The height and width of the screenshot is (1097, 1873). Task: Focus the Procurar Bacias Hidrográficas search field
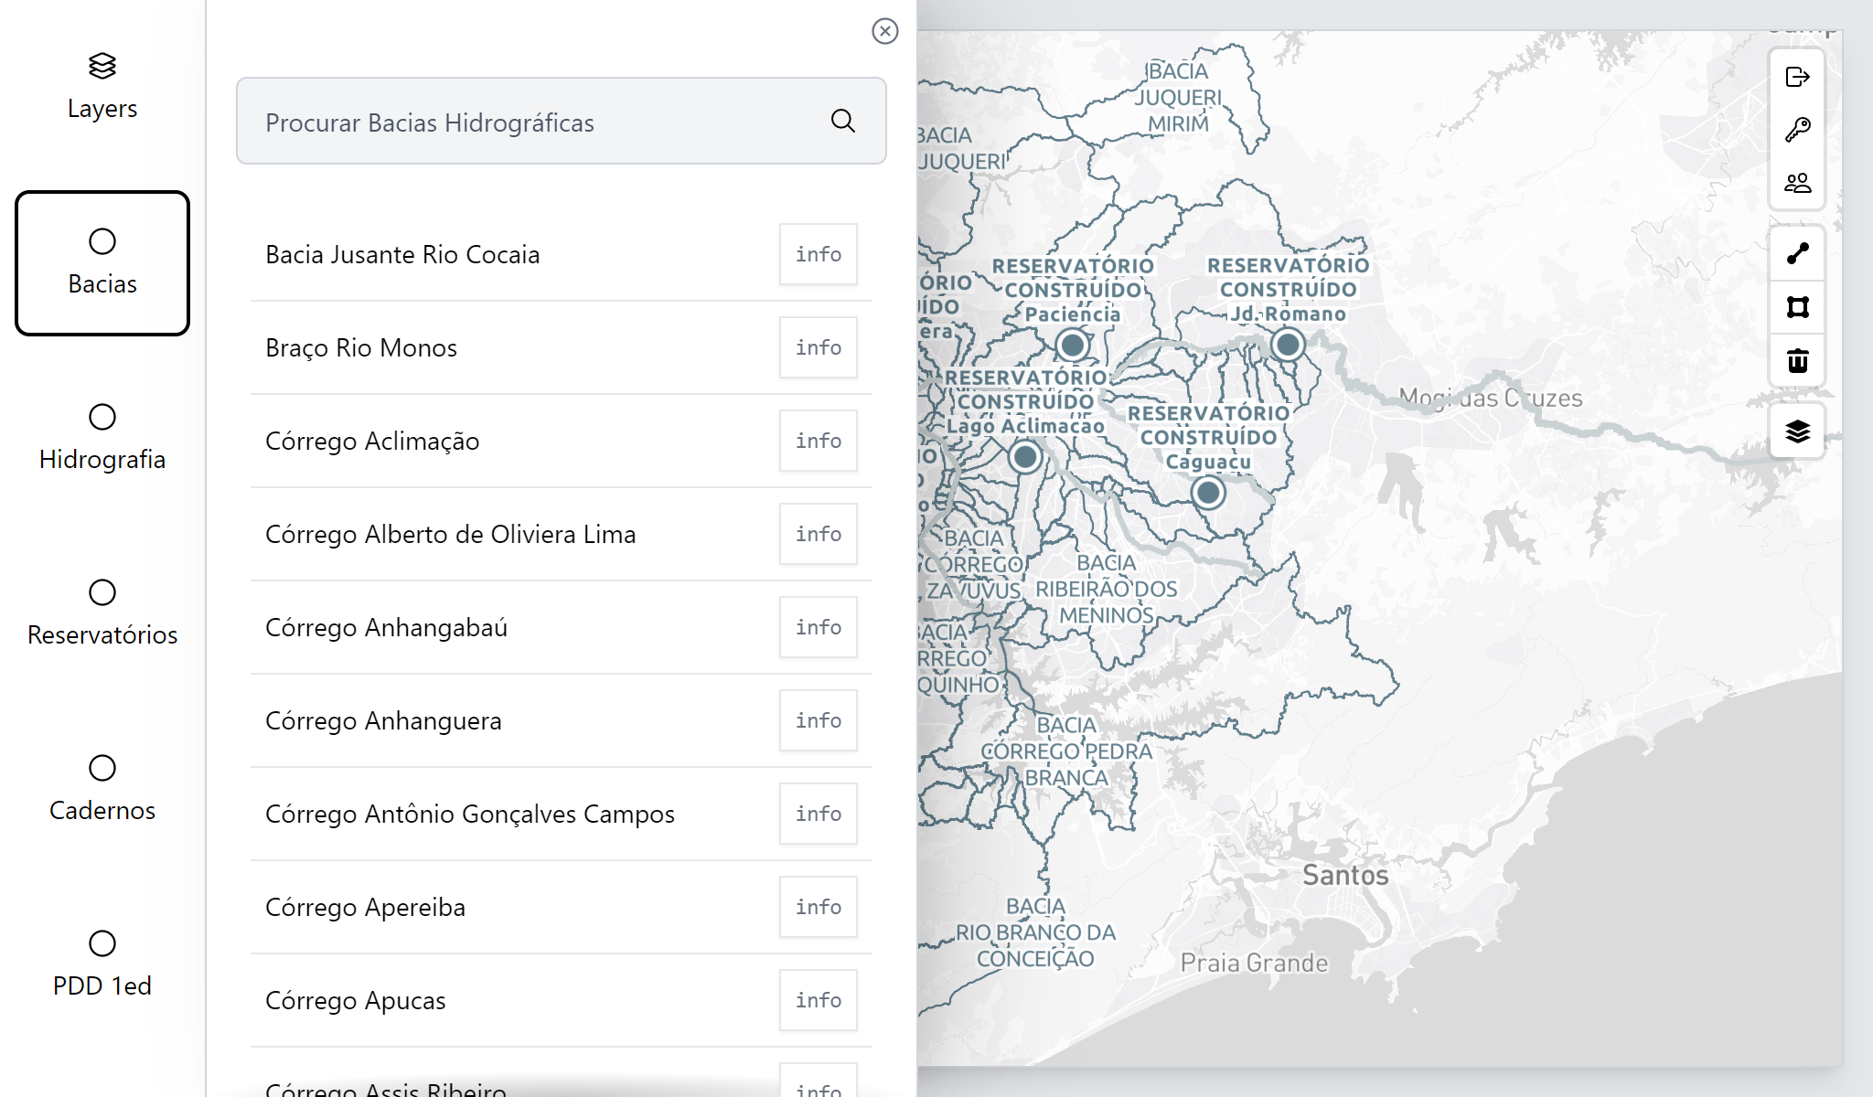pos(562,121)
